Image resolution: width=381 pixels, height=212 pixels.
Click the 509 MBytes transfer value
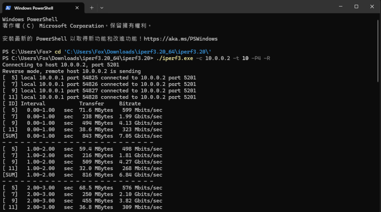pyautogui.click(x=98, y=162)
